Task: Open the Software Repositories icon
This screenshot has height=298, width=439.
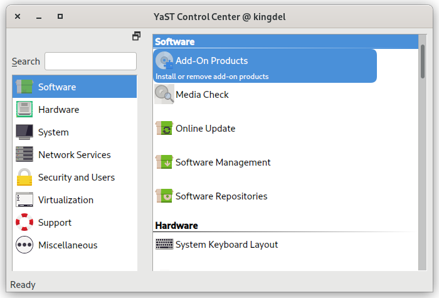Action: click(x=164, y=196)
